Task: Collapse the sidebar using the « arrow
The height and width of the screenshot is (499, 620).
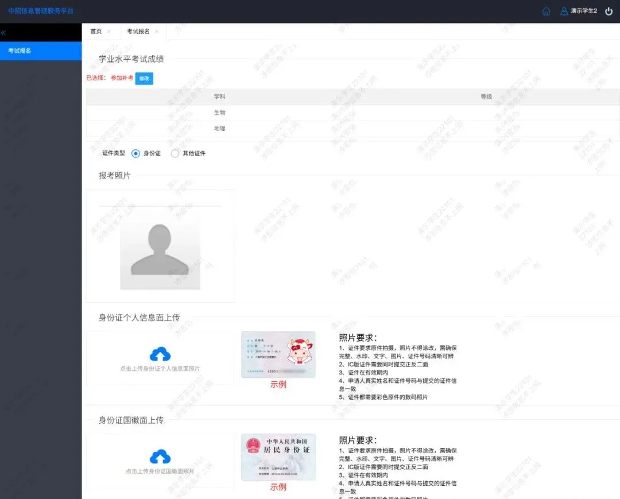Action: [5, 32]
